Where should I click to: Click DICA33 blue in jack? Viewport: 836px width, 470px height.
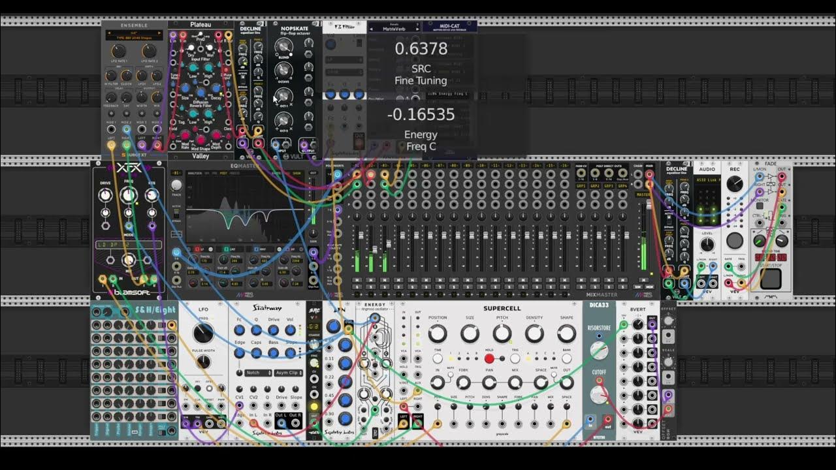click(x=590, y=418)
